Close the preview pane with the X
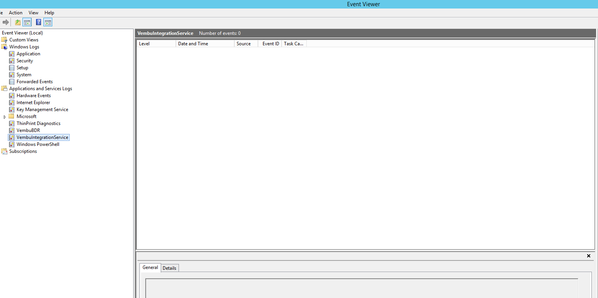The image size is (598, 298). pos(588,256)
